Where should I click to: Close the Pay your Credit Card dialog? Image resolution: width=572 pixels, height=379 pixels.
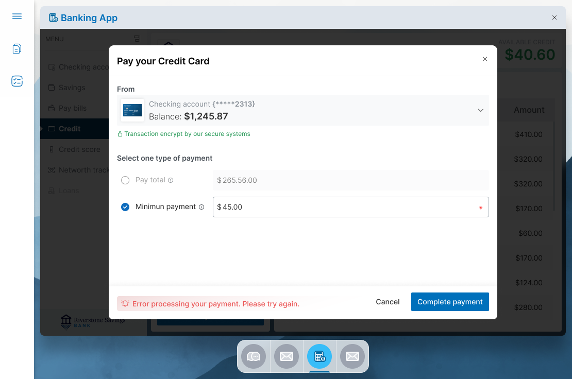click(485, 59)
